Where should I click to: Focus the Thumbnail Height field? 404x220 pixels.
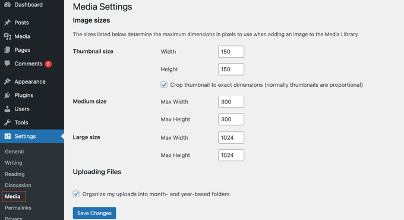pos(231,69)
